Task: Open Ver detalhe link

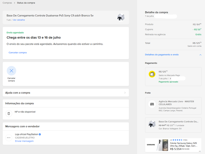Action: [x=19, y=20]
